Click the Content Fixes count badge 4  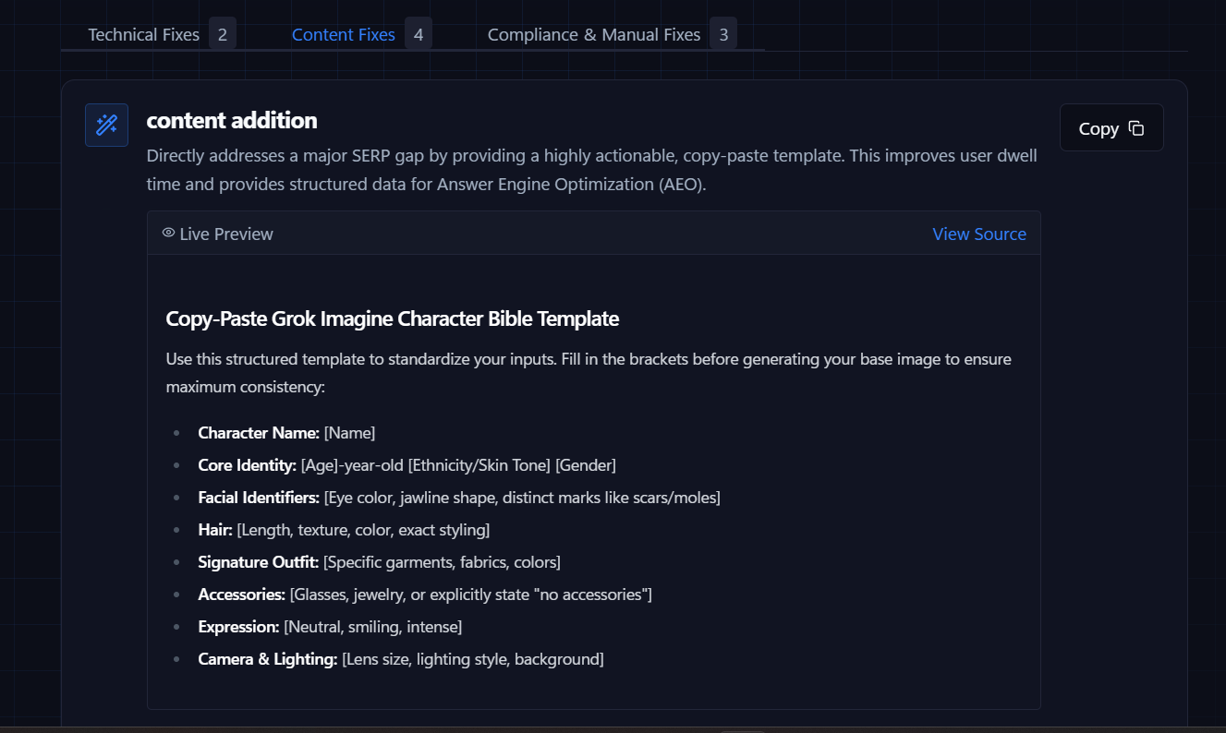(419, 35)
